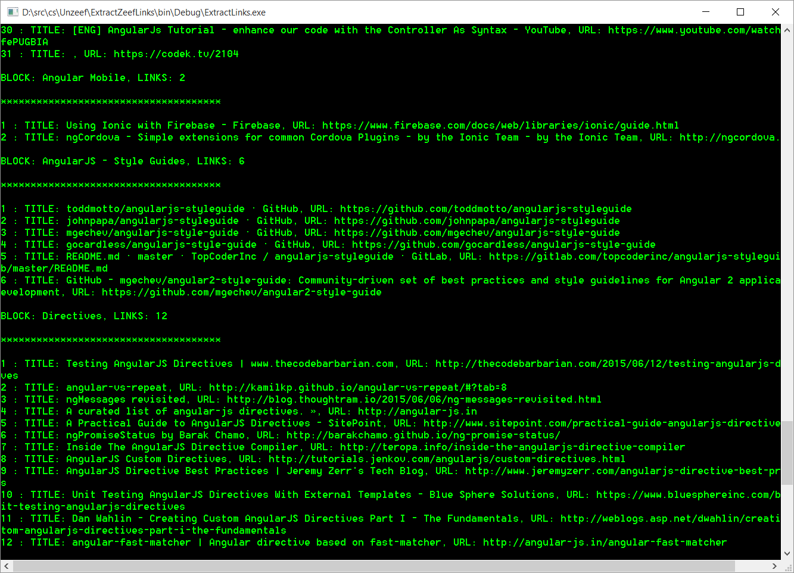Click the johnpapa/angularjs-styleguide line
This screenshot has height=573, width=794.
pyautogui.click(x=310, y=220)
